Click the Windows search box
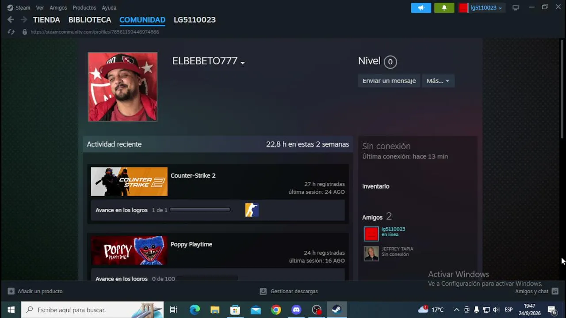This screenshot has width=566, height=318. coord(92,310)
